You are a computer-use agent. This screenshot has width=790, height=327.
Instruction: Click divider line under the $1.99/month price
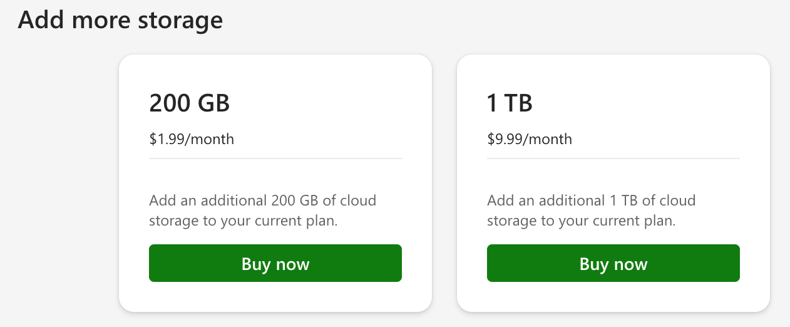coord(275,158)
